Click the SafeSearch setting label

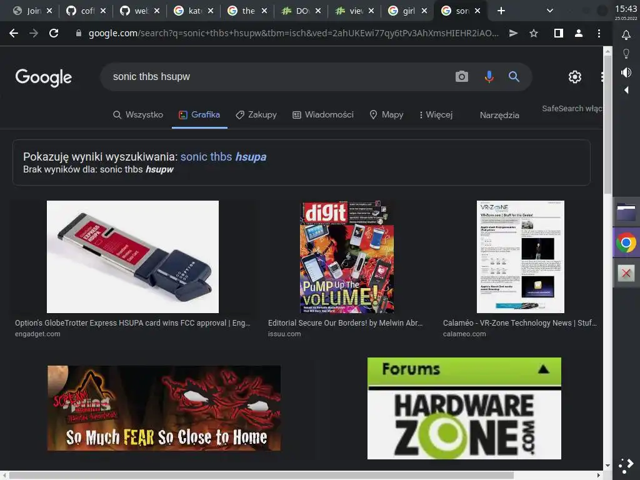tap(571, 109)
